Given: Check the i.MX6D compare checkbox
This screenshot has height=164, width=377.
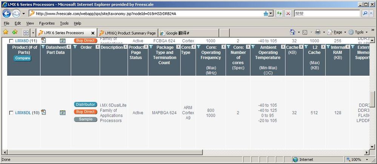Looking at the screenshot, I should pyautogui.click(x=11, y=41).
